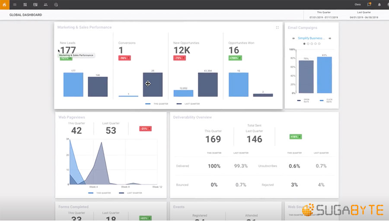Open the notifications bell icon
Viewport: 389px width, 221px height.
pyautogui.click(x=379, y=5)
